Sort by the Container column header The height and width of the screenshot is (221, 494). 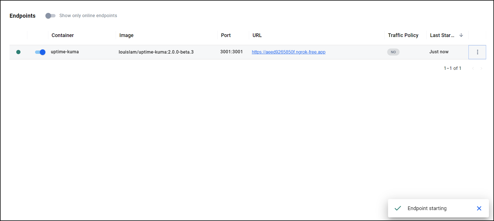(63, 35)
